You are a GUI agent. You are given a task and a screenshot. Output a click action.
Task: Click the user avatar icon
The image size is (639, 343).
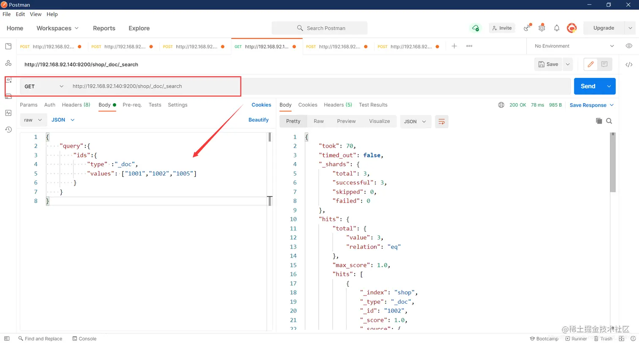(572, 28)
